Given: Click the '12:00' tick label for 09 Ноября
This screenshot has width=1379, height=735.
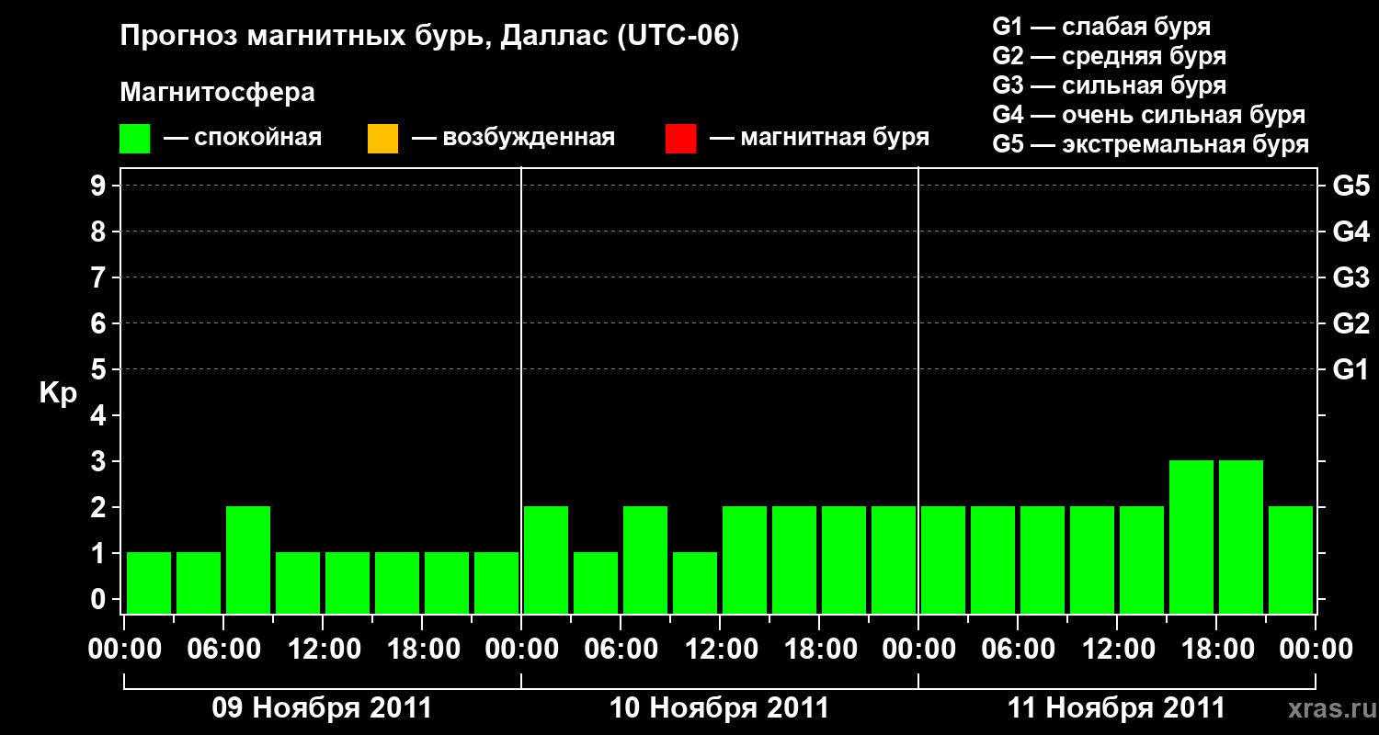Looking at the screenshot, I should (x=323, y=650).
